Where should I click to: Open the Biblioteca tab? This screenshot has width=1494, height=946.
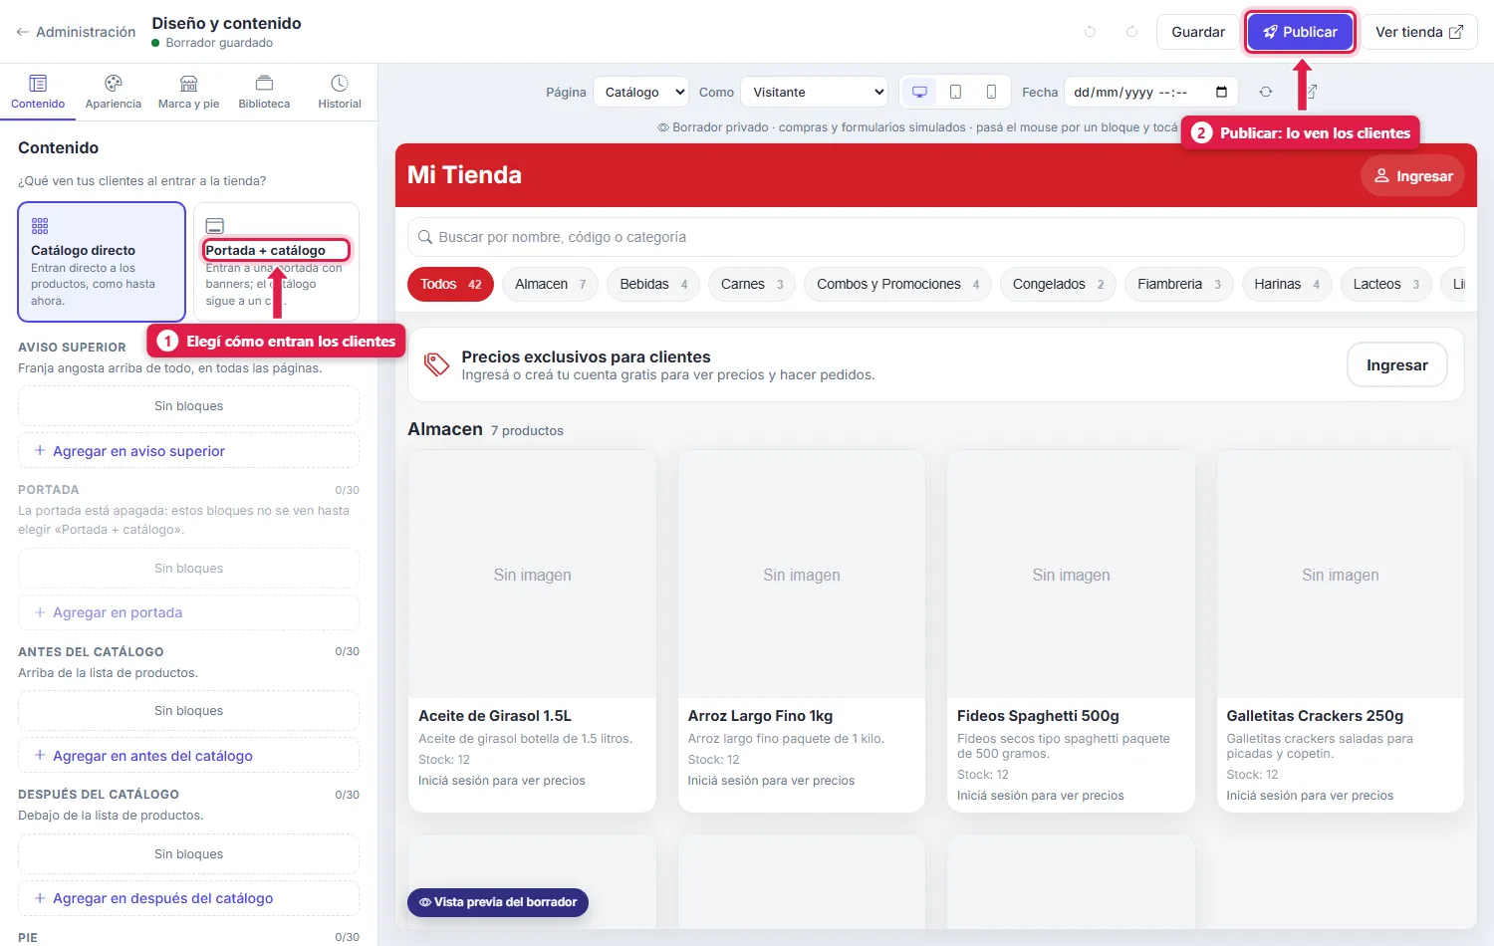tap(264, 92)
